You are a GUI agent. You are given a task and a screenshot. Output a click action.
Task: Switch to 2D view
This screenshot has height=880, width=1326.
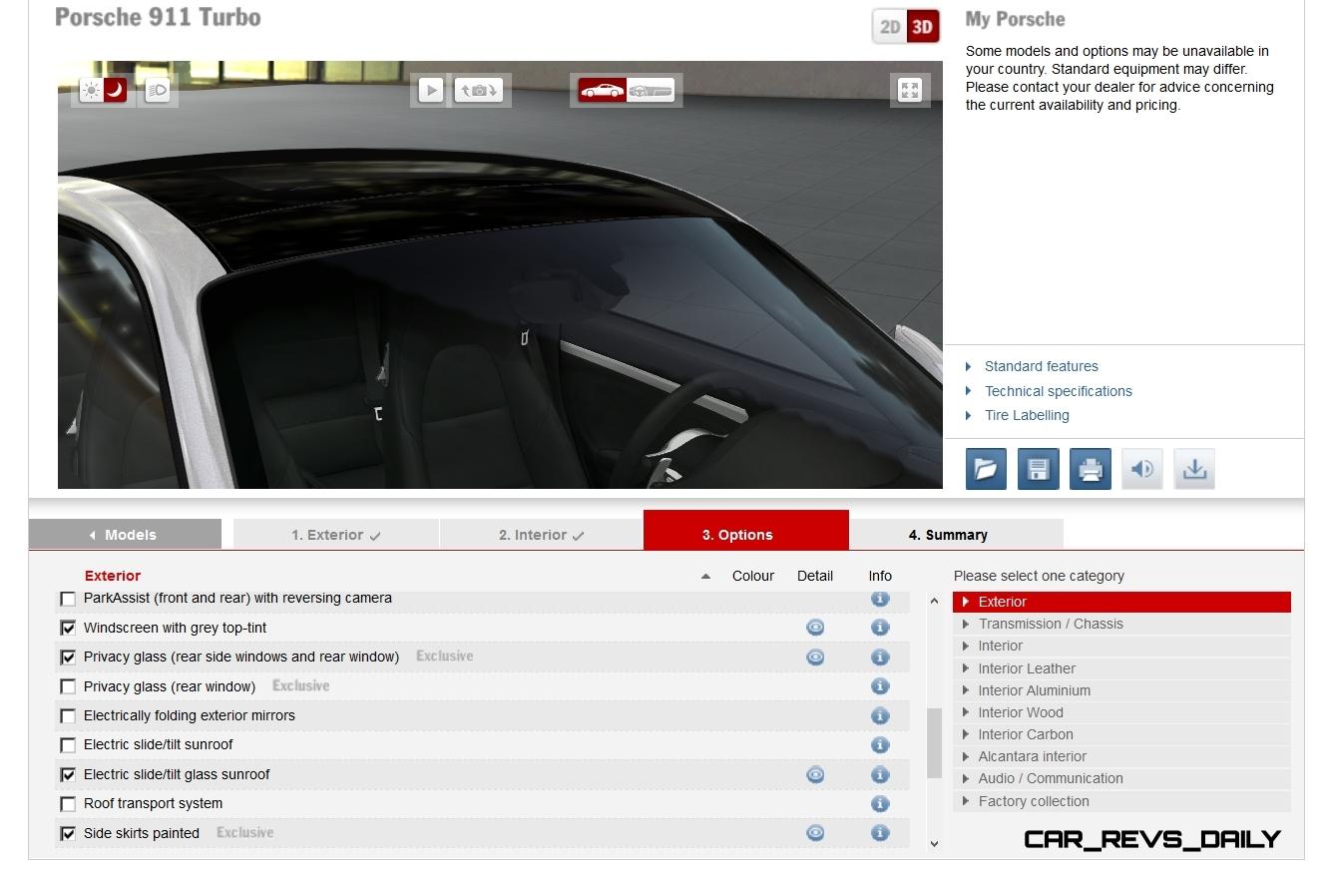coord(890,27)
